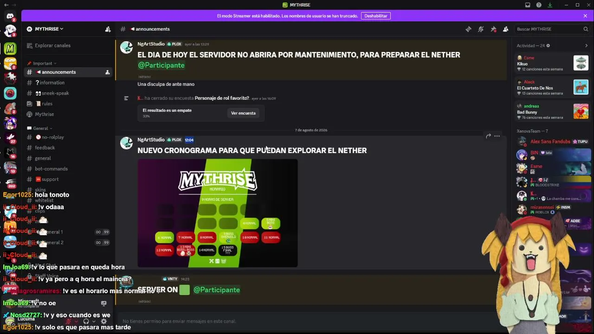The image size is (594, 334).
Task: Click NgArtStudio username on cronograma message
Action: (x=151, y=140)
